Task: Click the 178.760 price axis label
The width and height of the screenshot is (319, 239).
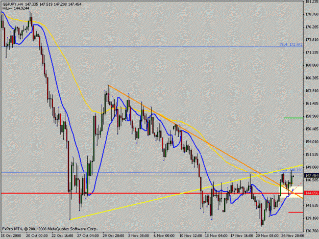Action: 312,14
